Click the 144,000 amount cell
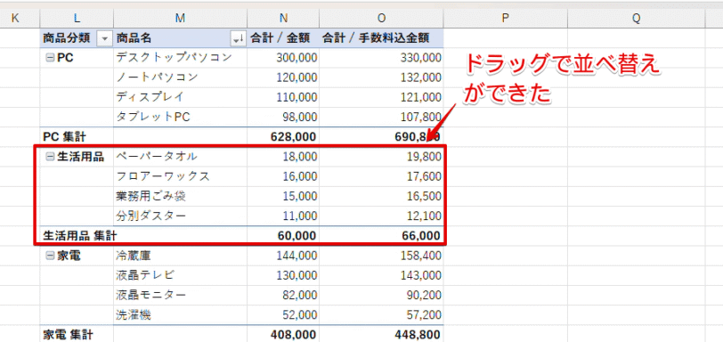Viewport: 723px width, 342px height. (283, 256)
